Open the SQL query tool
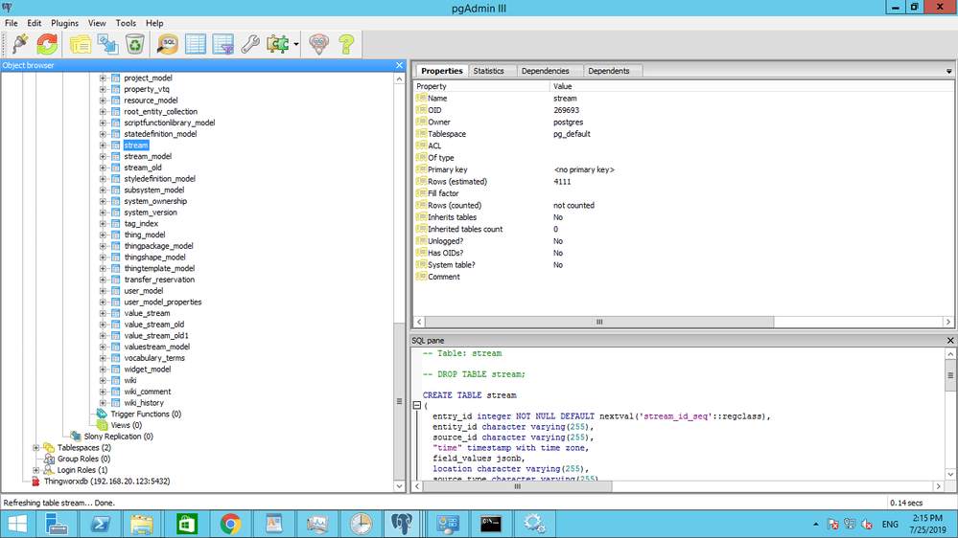This screenshot has height=538, width=958. coord(168,44)
